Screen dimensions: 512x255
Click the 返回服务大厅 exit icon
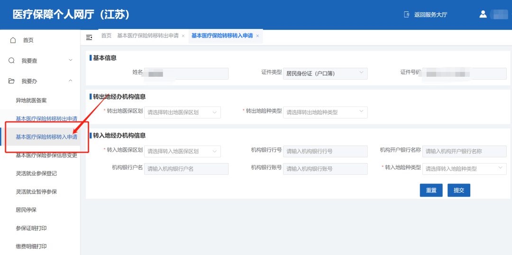[x=406, y=15]
